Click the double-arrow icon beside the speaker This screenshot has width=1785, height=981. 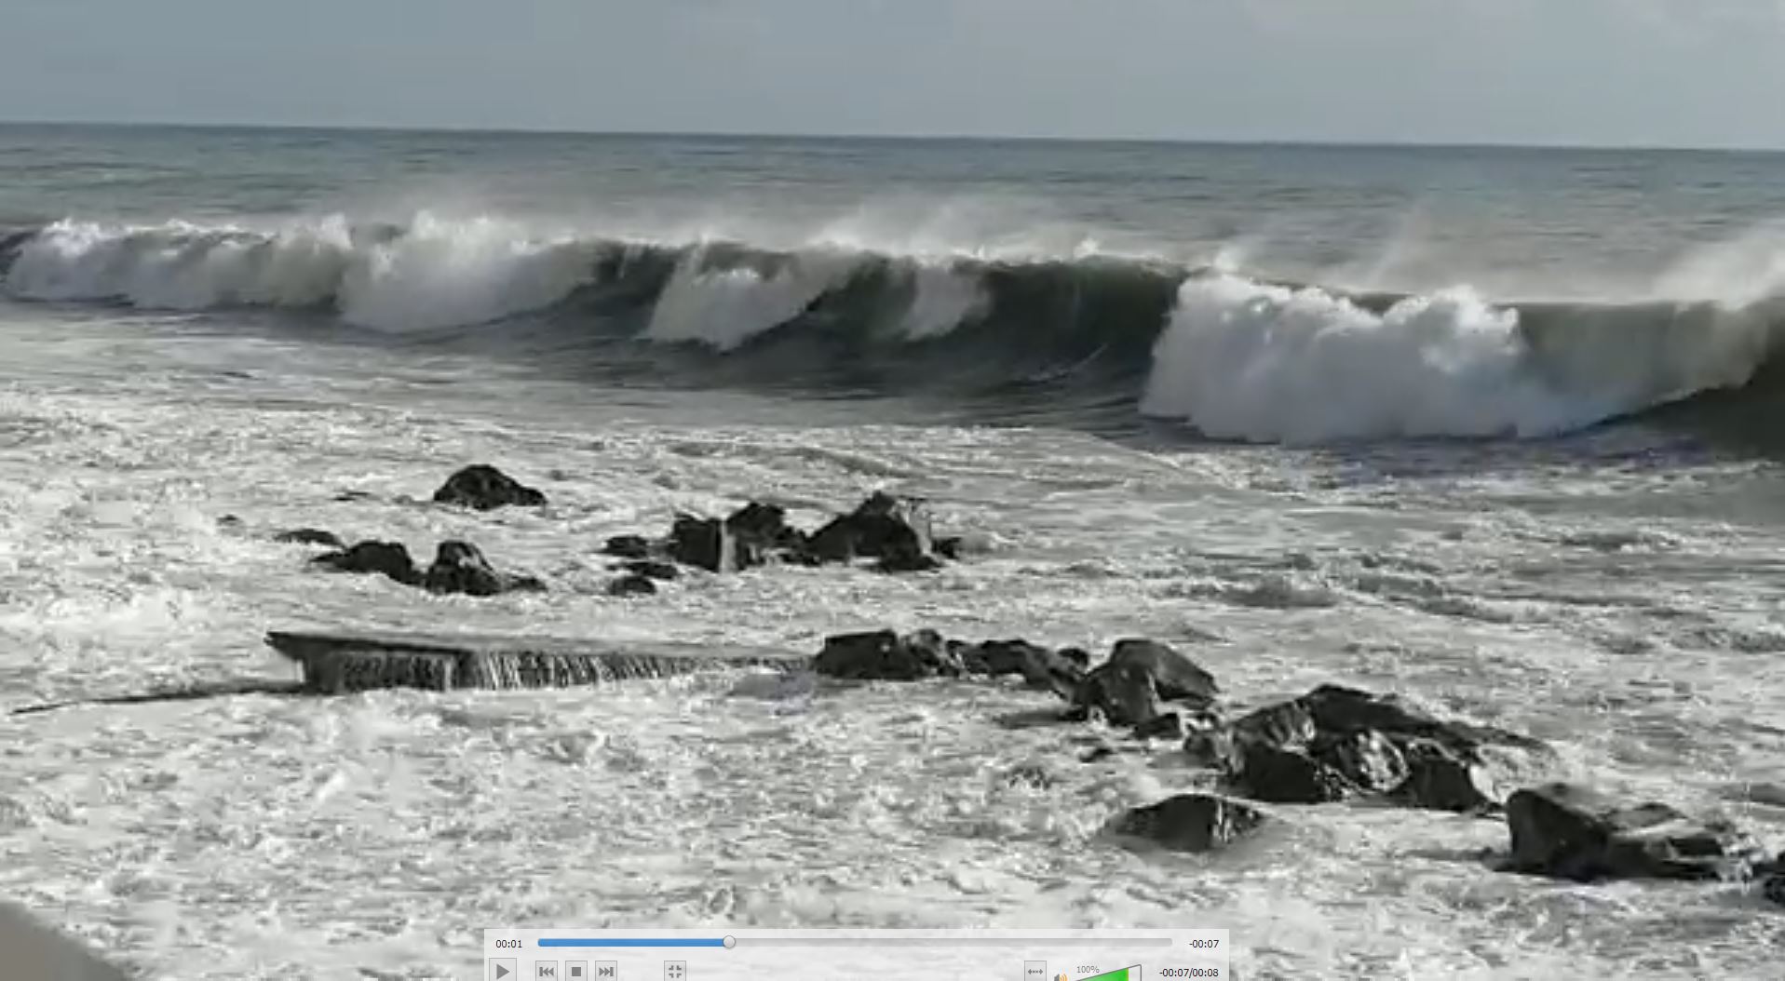click(1034, 972)
